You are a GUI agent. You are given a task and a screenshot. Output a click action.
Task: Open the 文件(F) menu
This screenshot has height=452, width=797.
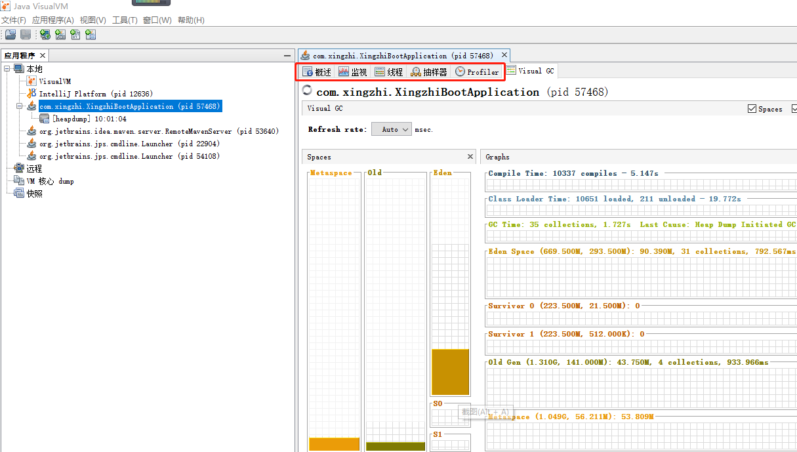click(14, 20)
